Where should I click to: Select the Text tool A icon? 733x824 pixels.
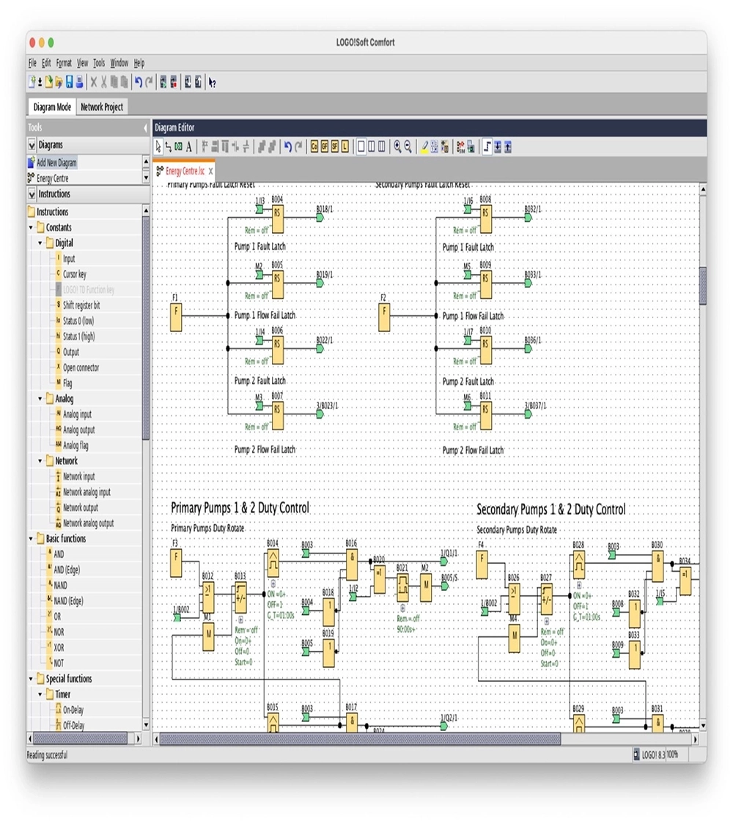(188, 147)
